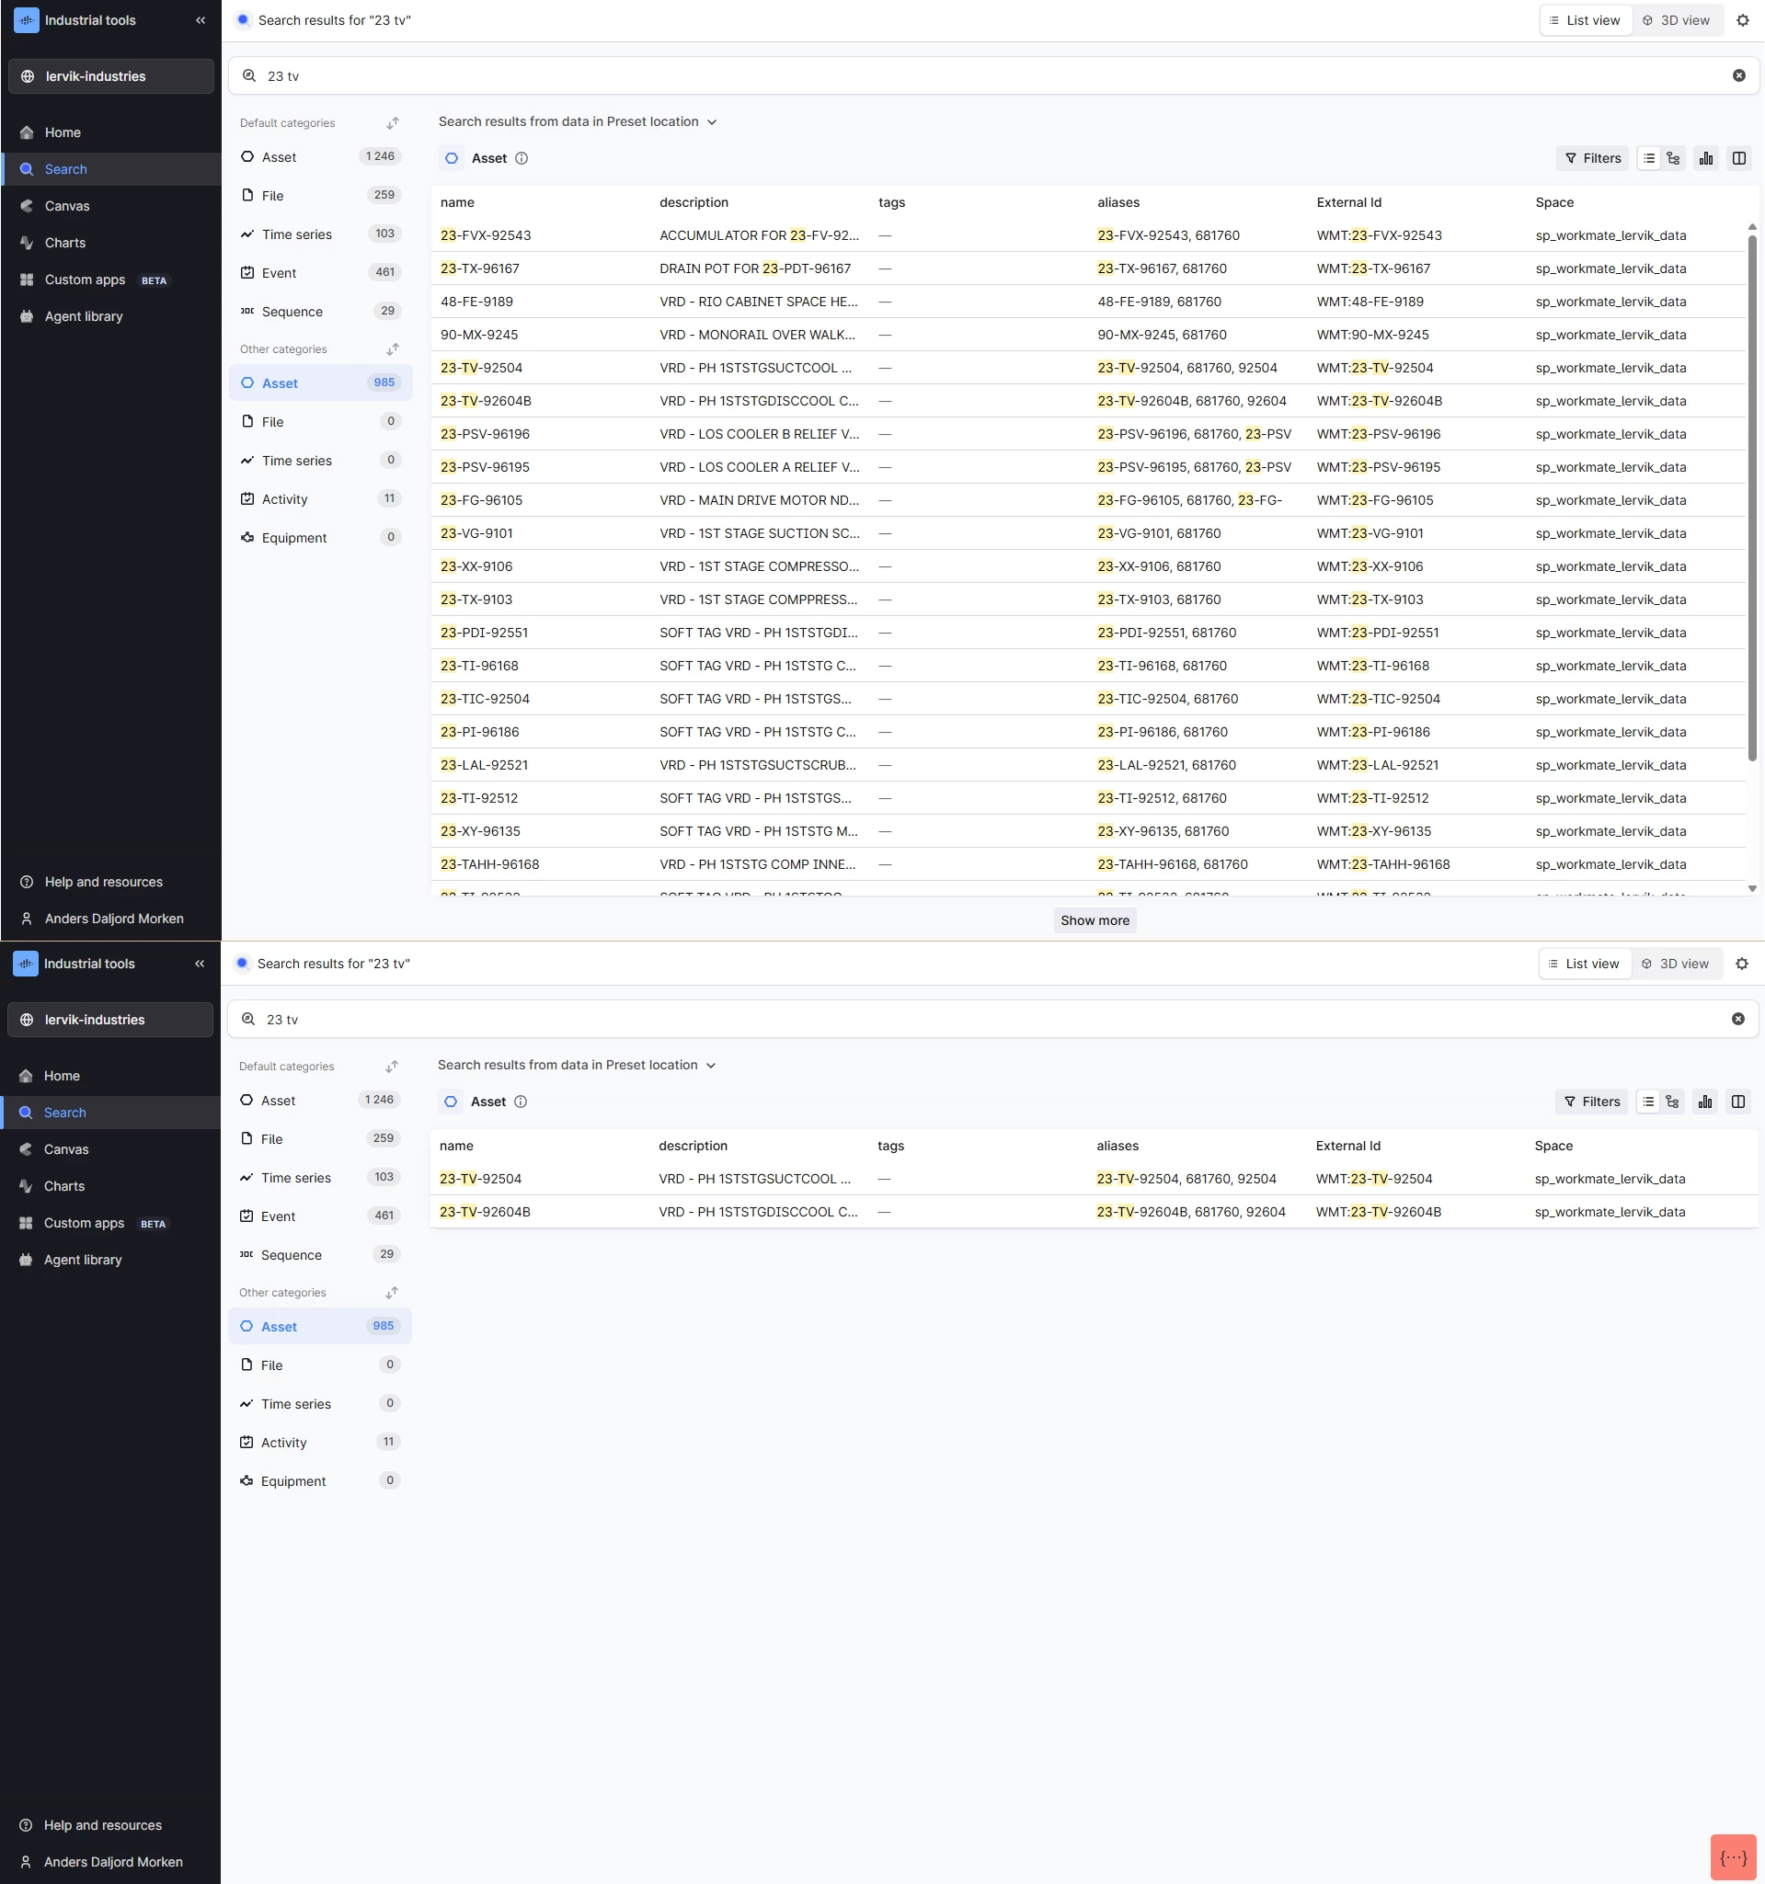Screen dimensions: 1765x1884
Task: Go to Home in upper screenshot sidebar
Action: pyautogui.click(x=111, y=132)
